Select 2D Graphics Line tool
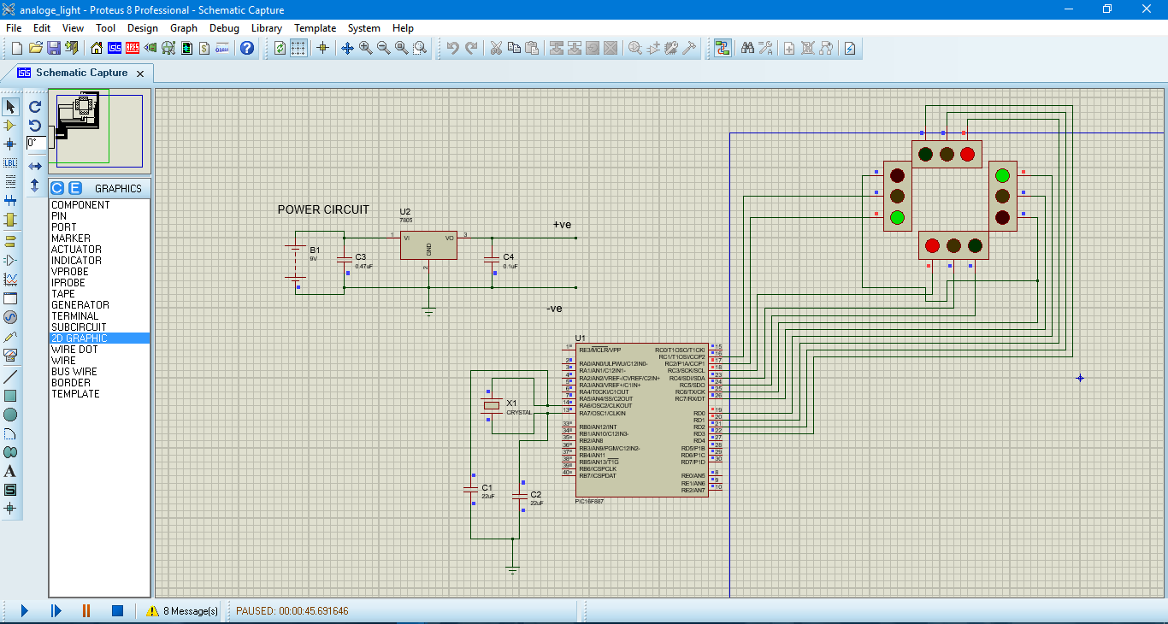This screenshot has width=1168, height=624. pos(10,377)
